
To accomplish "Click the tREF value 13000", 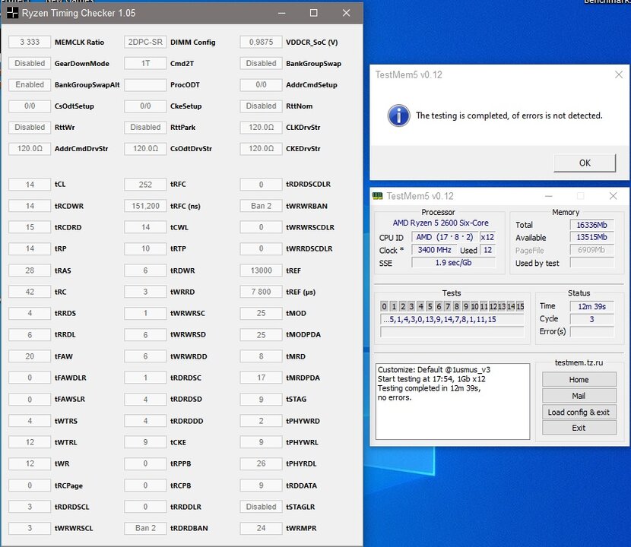I will pos(261,270).
